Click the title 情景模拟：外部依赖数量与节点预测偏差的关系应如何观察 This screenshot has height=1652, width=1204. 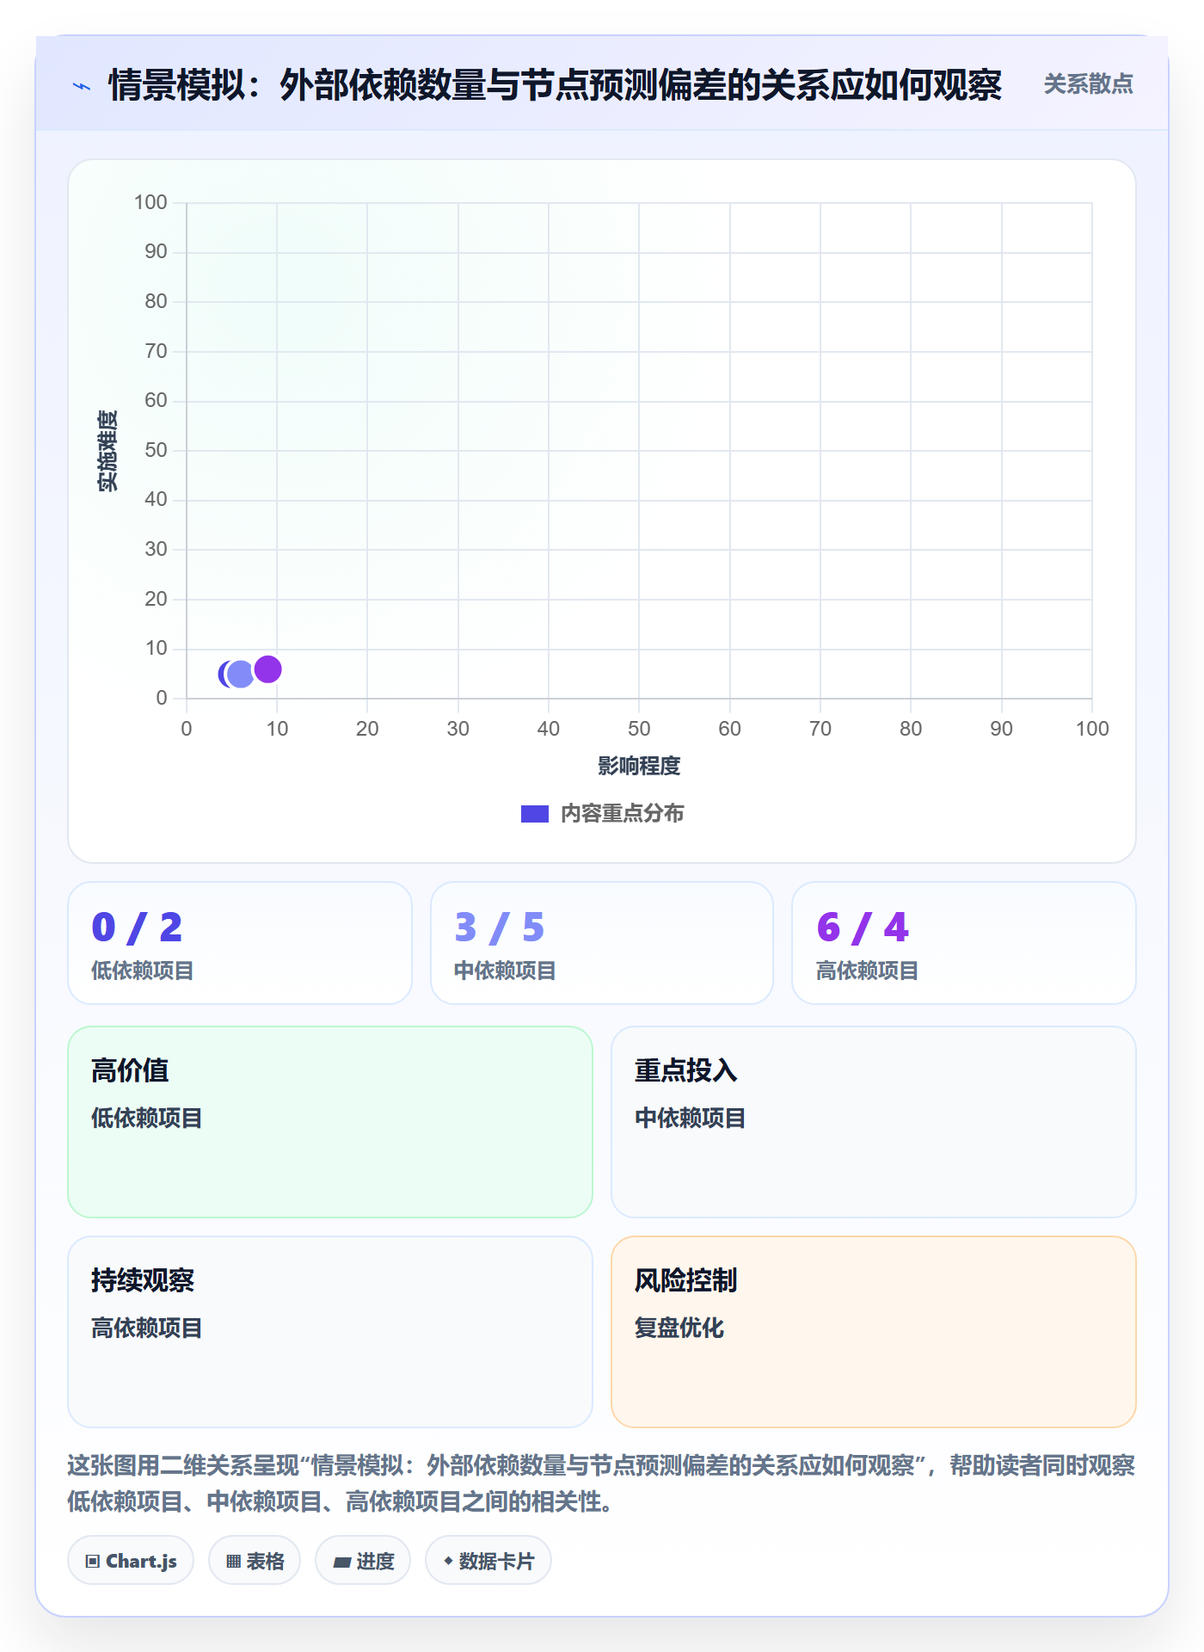(x=555, y=85)
